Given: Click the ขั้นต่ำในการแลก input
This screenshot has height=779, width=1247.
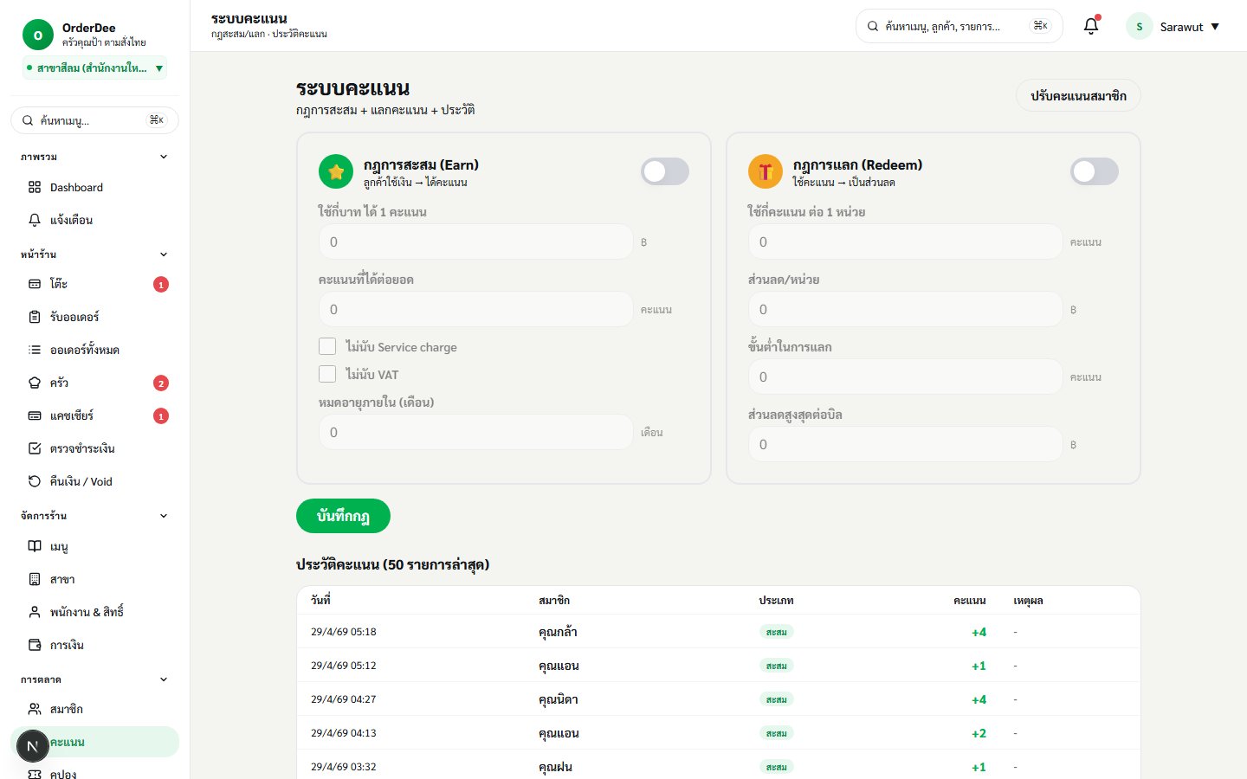Looking at the screenshot, I should 905,377.
